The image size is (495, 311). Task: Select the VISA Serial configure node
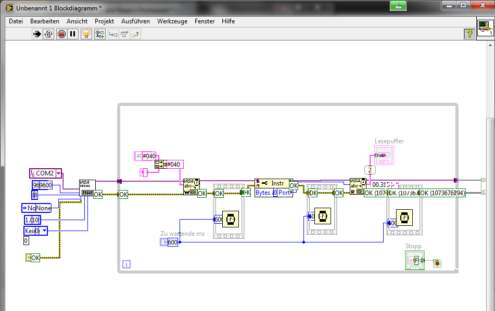(x=87, y=187)
